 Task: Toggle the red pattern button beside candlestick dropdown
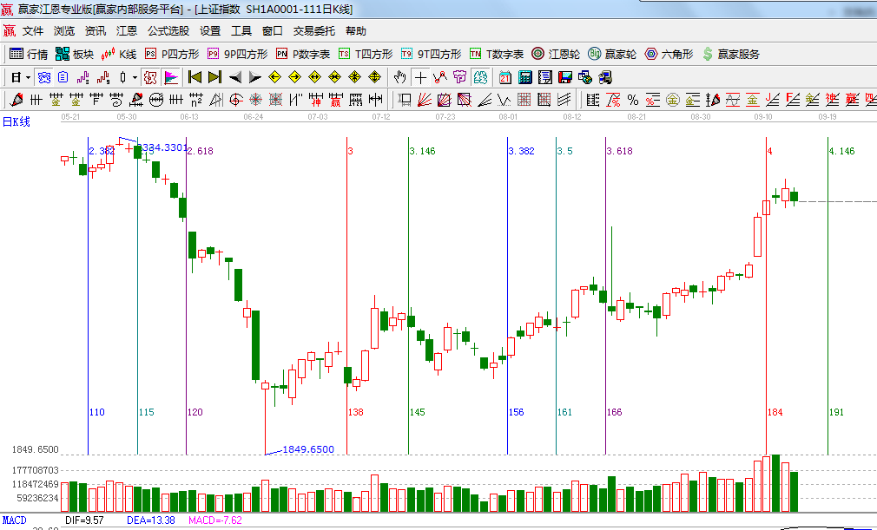(x=150, y=77)
